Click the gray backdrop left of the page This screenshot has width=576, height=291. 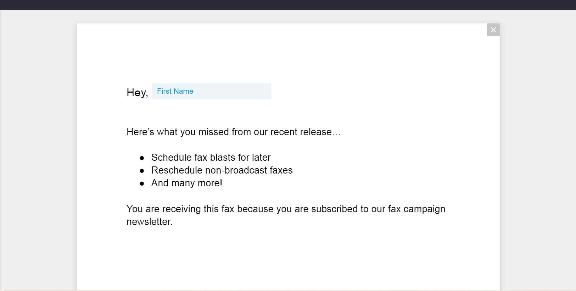(38, 149)
